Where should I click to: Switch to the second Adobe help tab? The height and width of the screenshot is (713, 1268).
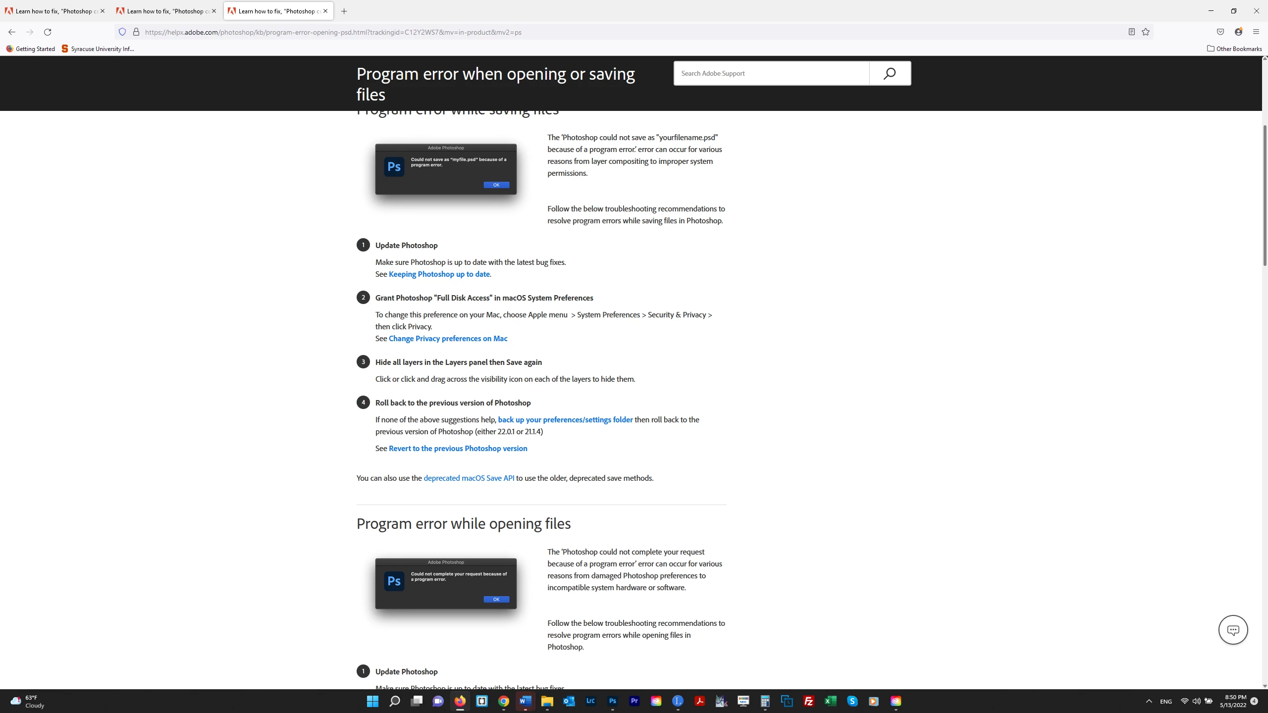[165, 11]
